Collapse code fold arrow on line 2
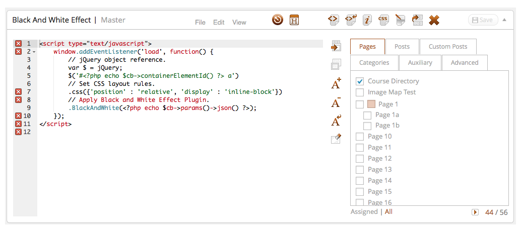This screenshot has width=521, height=232. [34, 52]
